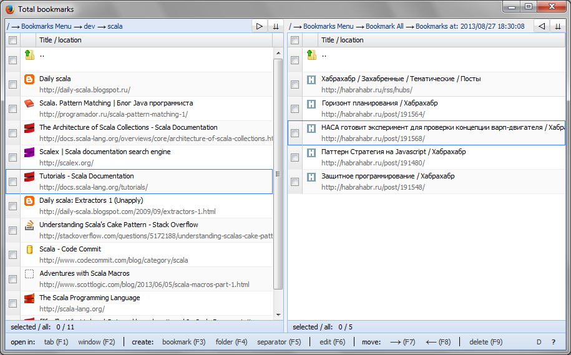Click the left panel's vertical scrollbar thumb

pos(278,173)
